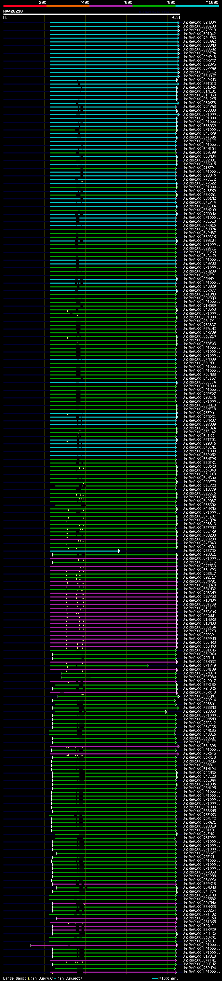This screenshot has width=222, height=981.
Task: Select the UniRef100_B6Q3Z8 label
Action: (199, 585)
